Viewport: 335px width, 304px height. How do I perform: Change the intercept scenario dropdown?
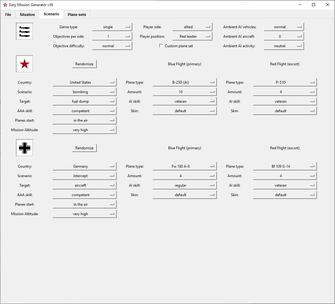click(x=85, y=176)
